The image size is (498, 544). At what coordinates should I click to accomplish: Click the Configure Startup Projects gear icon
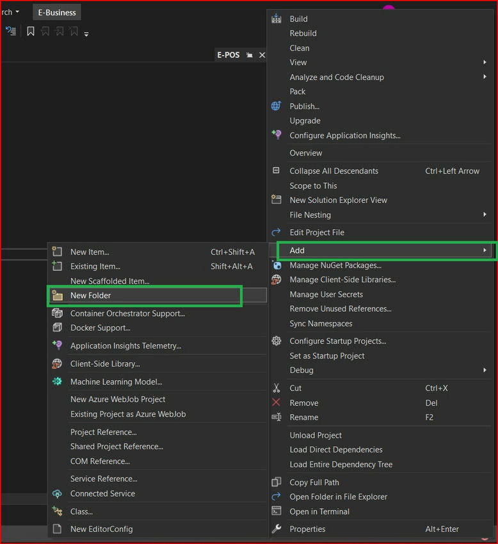277,341
